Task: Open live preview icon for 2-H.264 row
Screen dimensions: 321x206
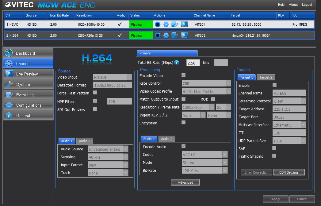Action: (x=184, y=35)
